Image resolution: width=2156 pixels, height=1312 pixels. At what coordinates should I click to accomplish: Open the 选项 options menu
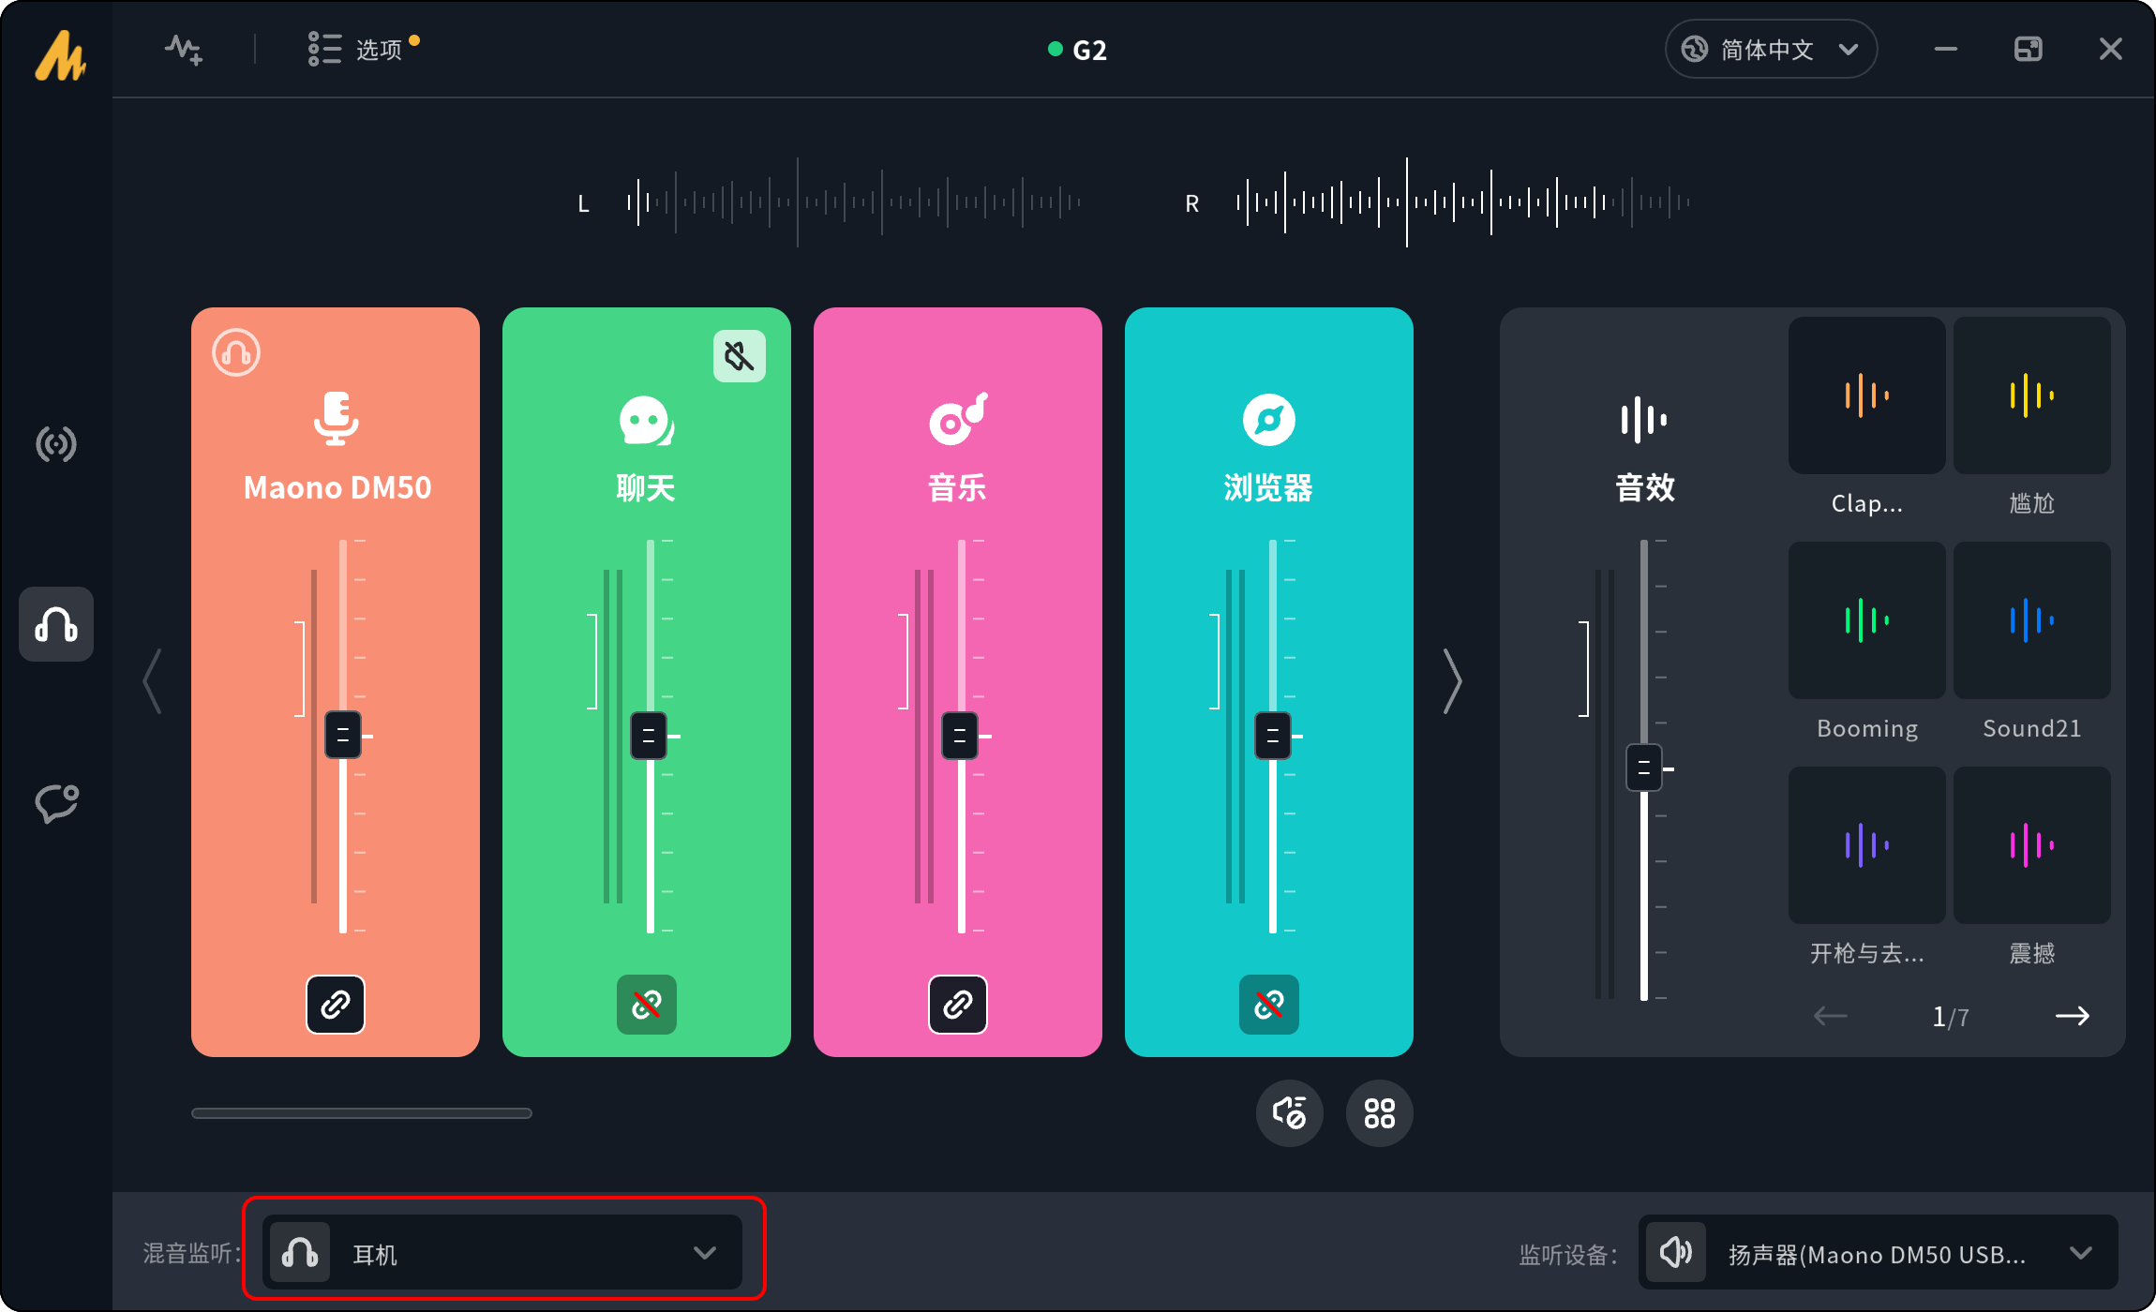(361, 49)
